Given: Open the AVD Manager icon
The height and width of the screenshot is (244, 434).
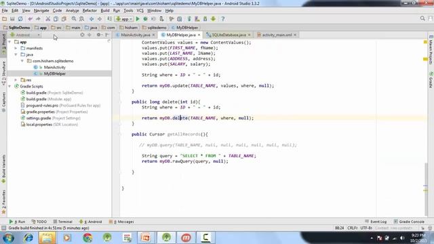Looking at the screenshot, I should pos(197,19).
